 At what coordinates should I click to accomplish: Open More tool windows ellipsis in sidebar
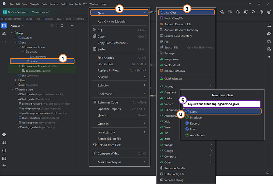point(4,41)
